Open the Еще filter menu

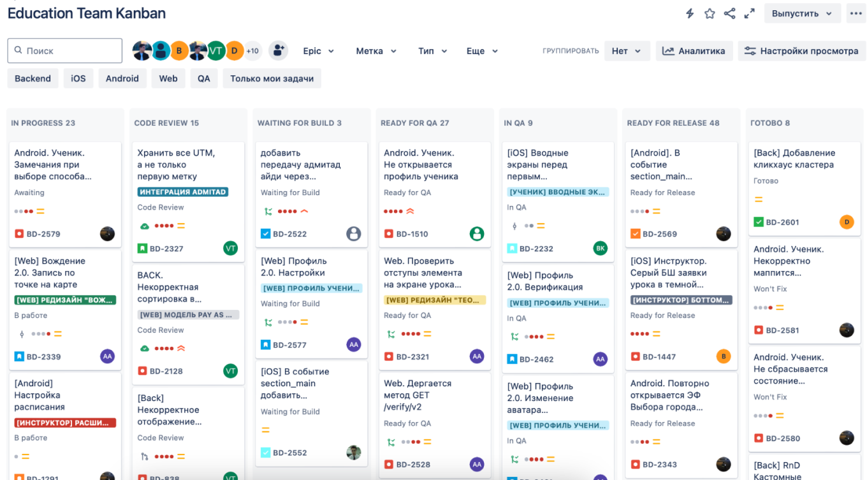click(x=482, y=51)
